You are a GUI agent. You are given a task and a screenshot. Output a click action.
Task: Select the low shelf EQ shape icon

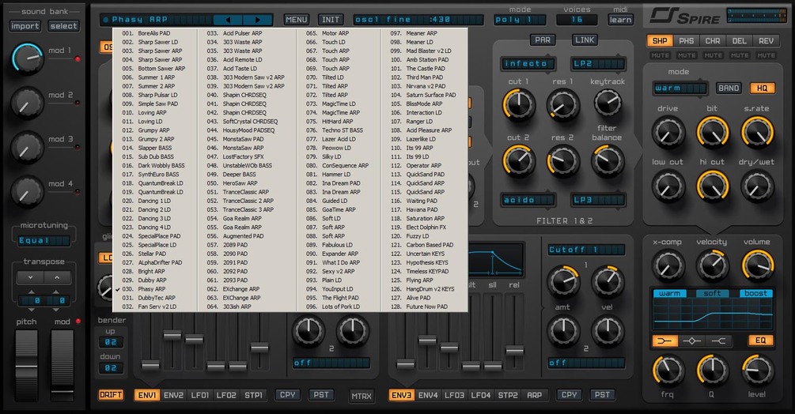point(664,341)
